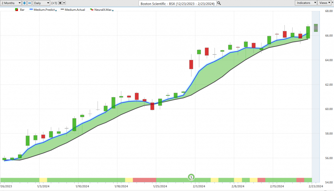Click the 2/8/2024 date axis label
This screenshot has width=334, height=191.
coord(238,186)
